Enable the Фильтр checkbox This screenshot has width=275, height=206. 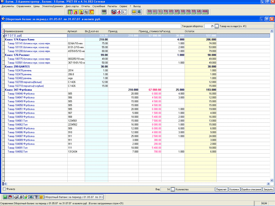pyautogui.click(x=4, y=189)
